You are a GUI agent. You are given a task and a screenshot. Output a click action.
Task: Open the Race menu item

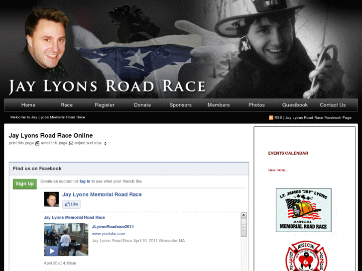point(67,105)
